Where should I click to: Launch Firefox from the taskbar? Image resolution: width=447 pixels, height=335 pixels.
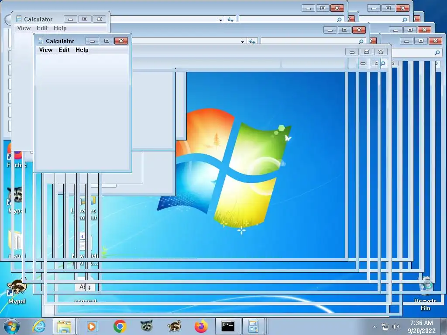tap(201, 326)
